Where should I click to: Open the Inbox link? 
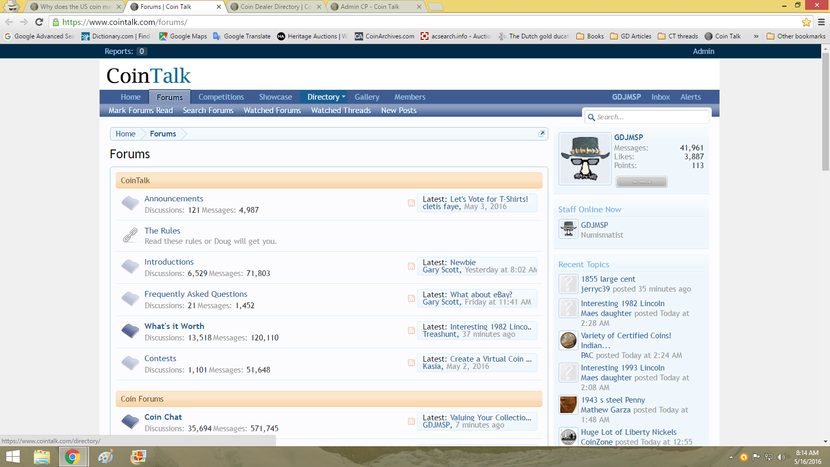660,97
